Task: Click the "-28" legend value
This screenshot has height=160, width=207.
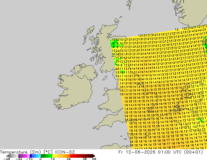Action: click(x=7, y=159)
